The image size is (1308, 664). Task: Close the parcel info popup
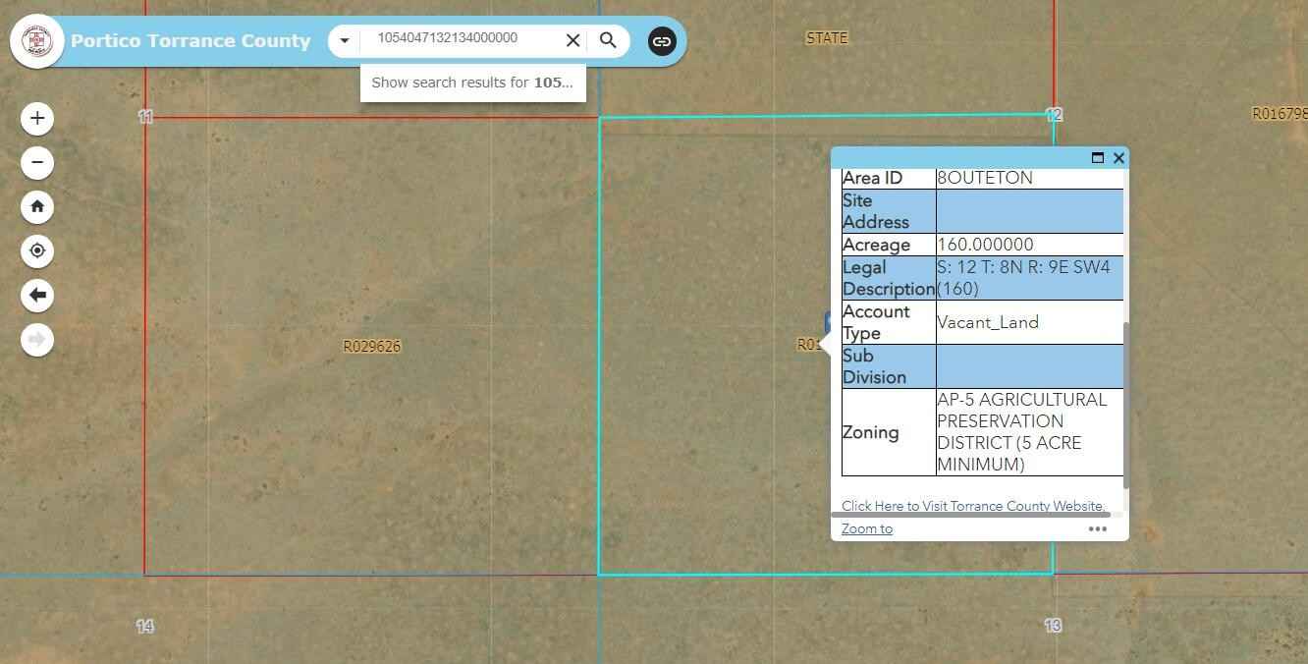point(1118,157)
